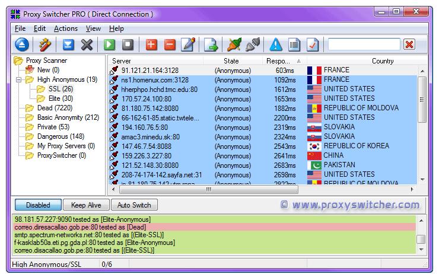Click the orange connect plug icon
439x274 pixels.
(234, 44)
